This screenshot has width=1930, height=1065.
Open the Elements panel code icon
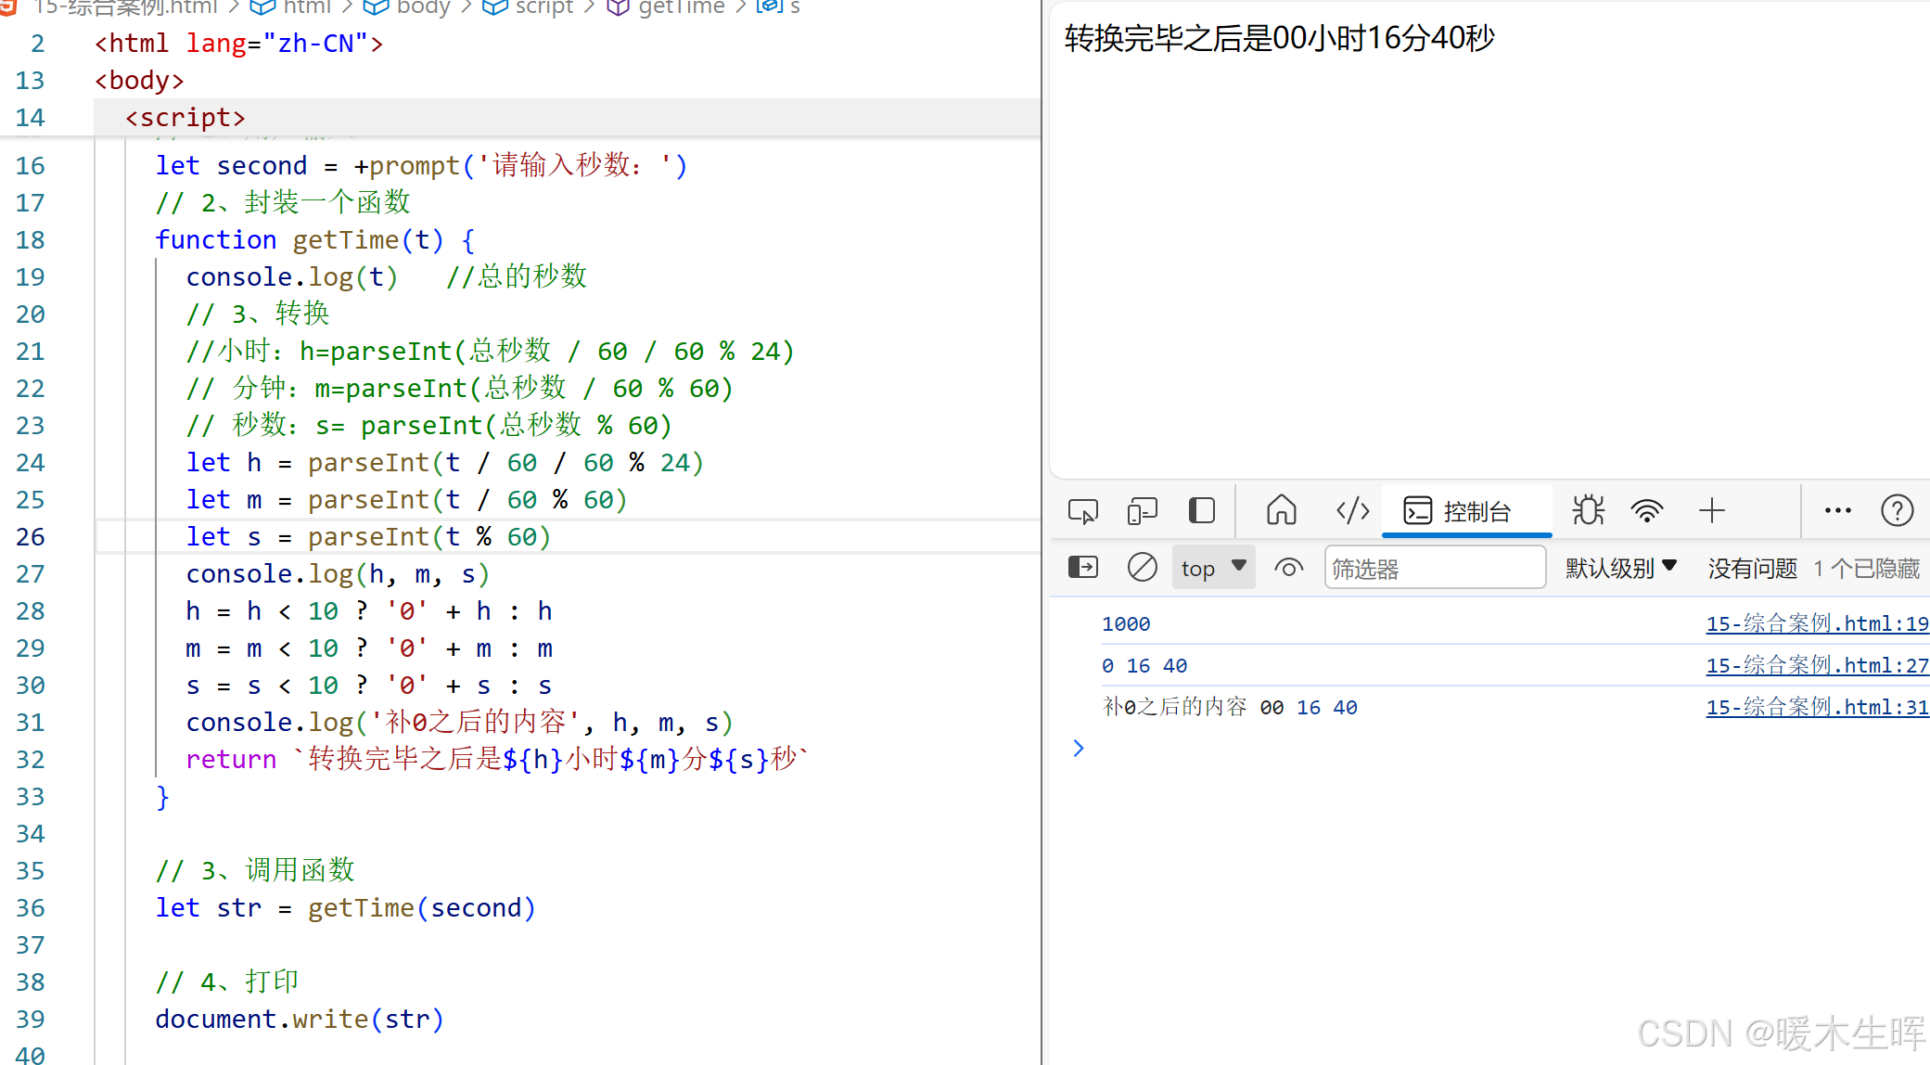pyautogui.click(x=1352, y=510)
